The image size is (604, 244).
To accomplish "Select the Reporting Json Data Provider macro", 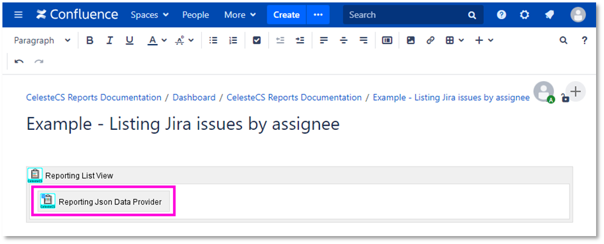I will coord(104,201).
